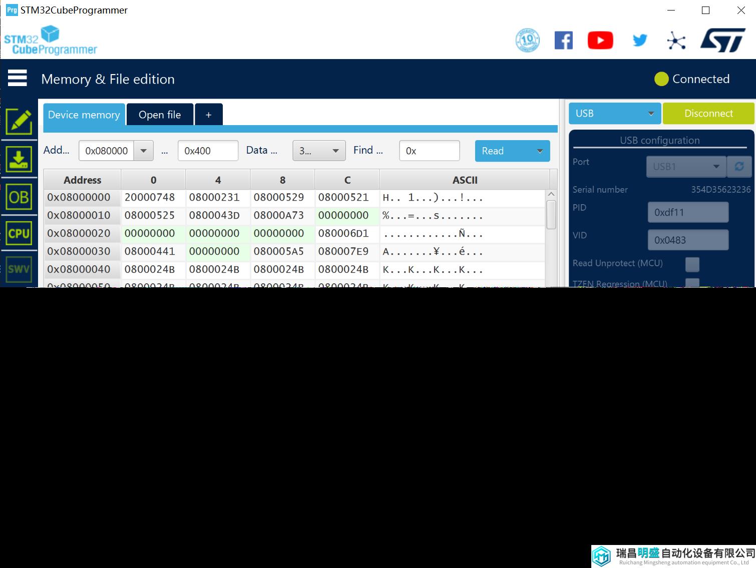Switch to the Device memory tab
756x568 pixels.
click(84, 115)
